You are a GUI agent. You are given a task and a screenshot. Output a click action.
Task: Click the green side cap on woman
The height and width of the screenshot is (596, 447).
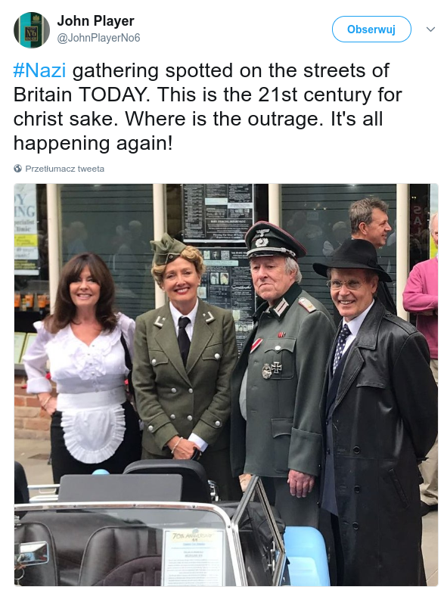coord(166,249)
